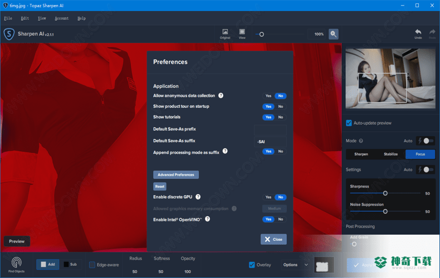
Task: Choose Yes for Enable discrete GPU
Action: pos(268,197)
